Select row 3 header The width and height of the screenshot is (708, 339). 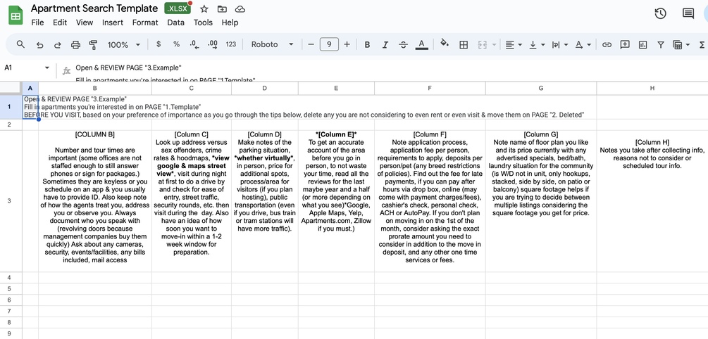click(9, 201)
